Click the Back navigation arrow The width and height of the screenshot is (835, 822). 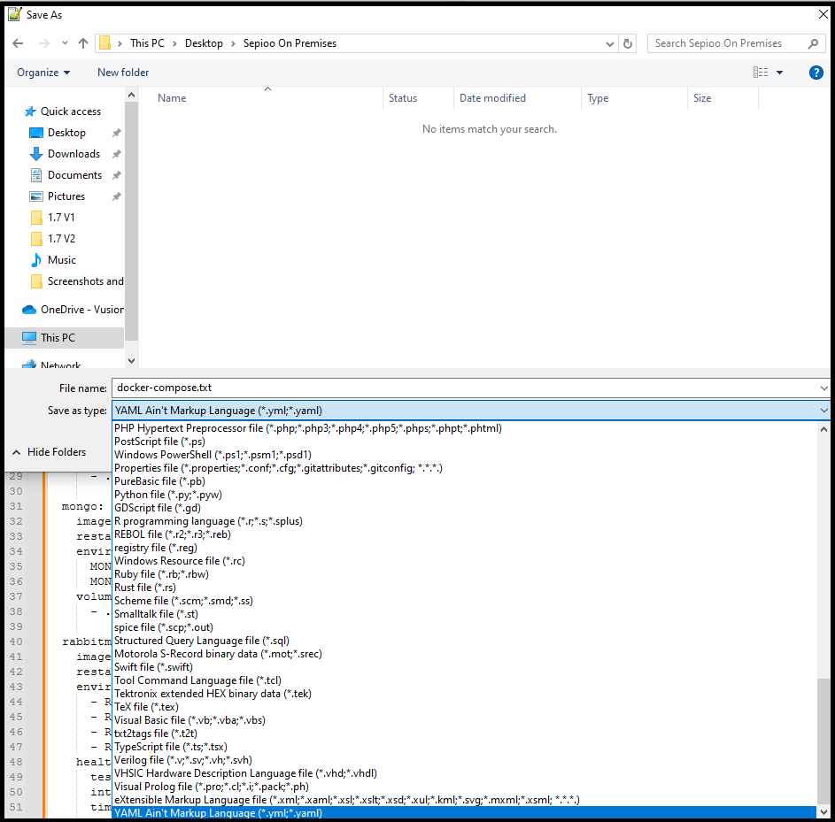[x=19, y=43]
